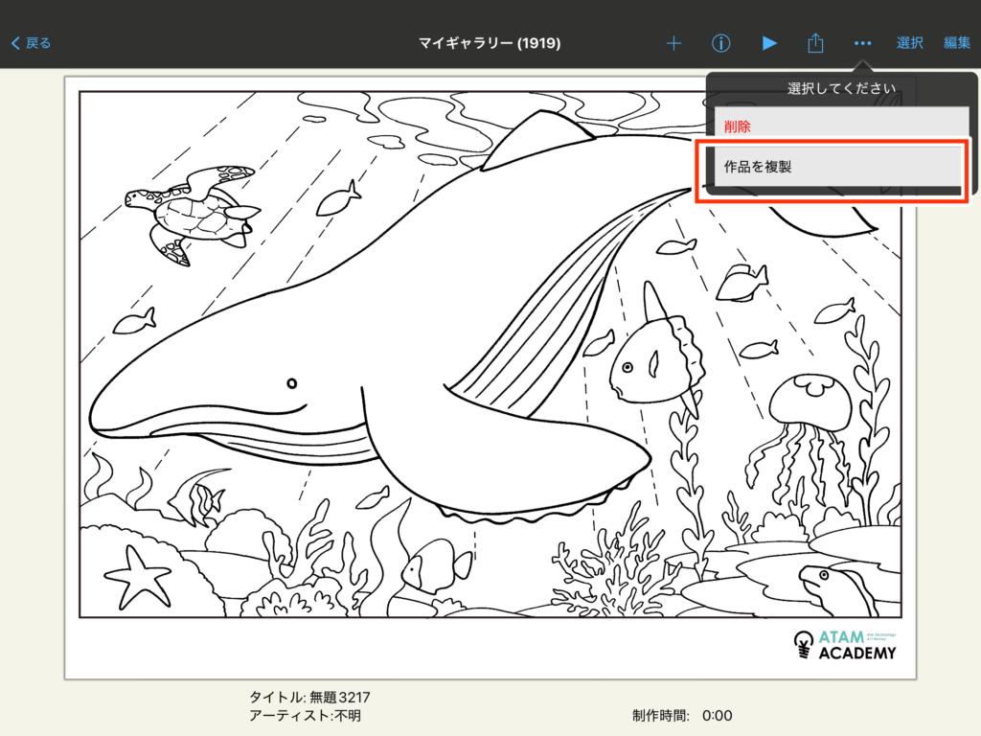Tap the 編集 button in top bar
The height and width of the screenshot is (736, 981).
(x=957, y=43)
